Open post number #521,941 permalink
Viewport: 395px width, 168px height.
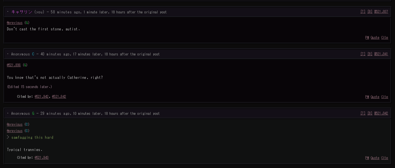381,54
